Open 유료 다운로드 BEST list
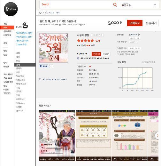The width and height of the screenshot is (161, 166). [24, 33]
